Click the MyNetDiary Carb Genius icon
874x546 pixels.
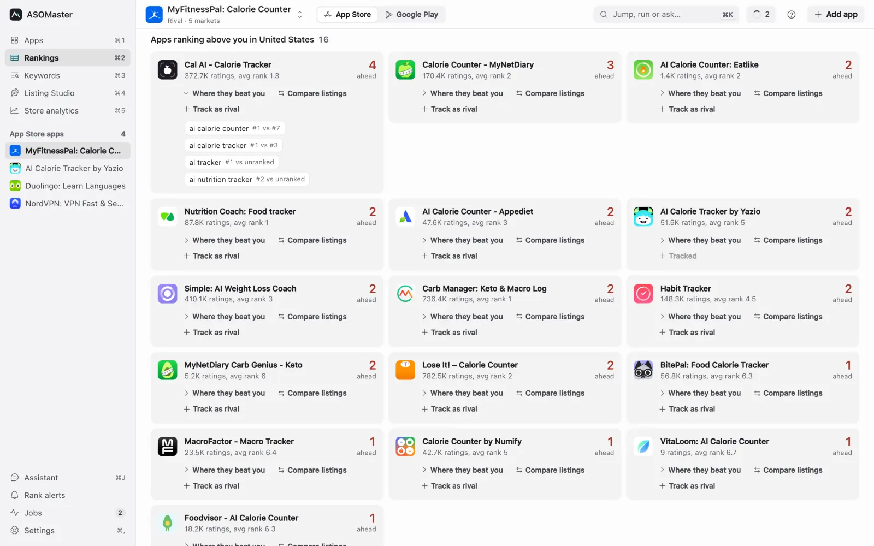168,370
